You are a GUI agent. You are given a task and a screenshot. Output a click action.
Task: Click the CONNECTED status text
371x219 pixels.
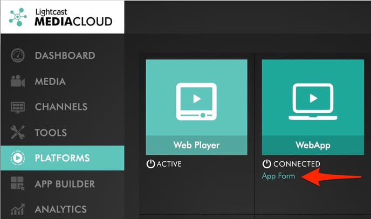(x=297, y=164)
